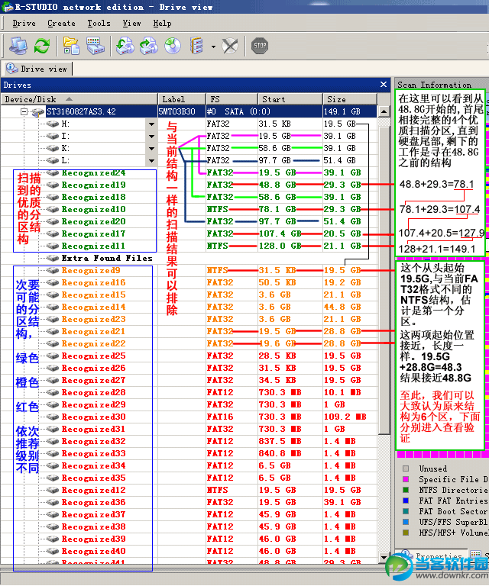The image size is (489, 586).
Task: Click the green Refresh toolbar icon
Action: tap(42, 46)
